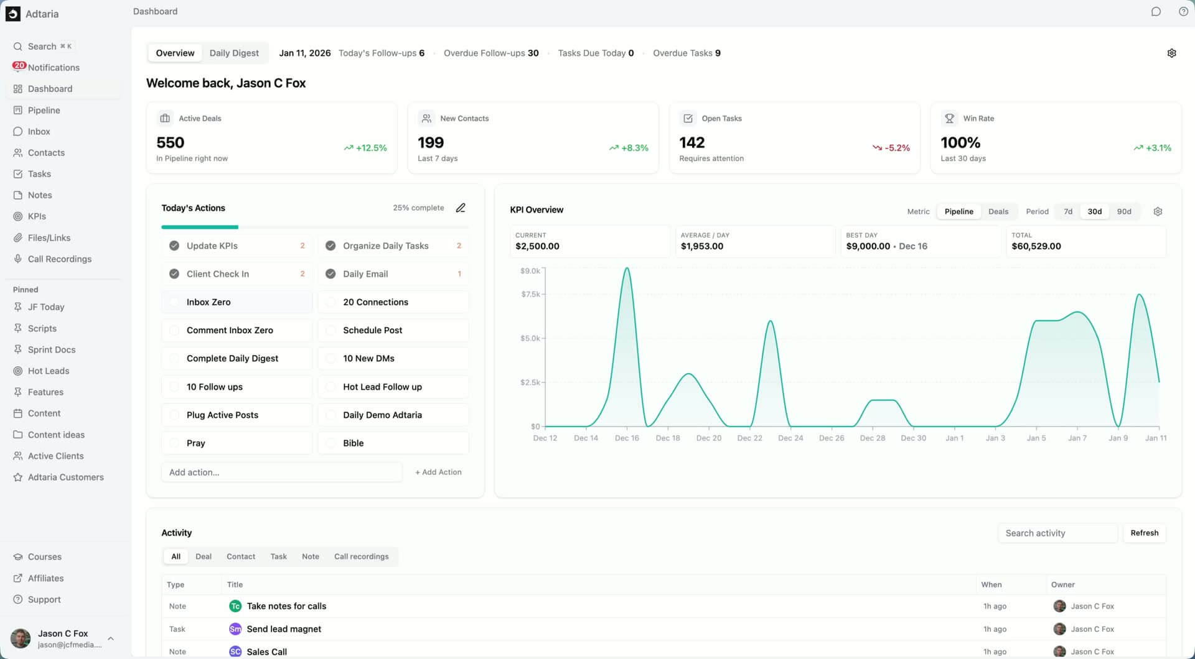
Task: Click the help question mark icon
Action: [1183, 11]
